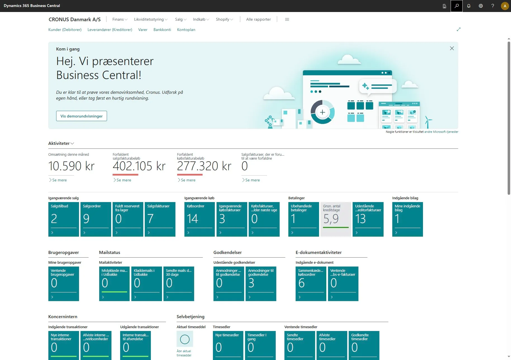Open the search magnifier in top bar
The height and width of the screenshot is (360, 511).
(457, 6)
